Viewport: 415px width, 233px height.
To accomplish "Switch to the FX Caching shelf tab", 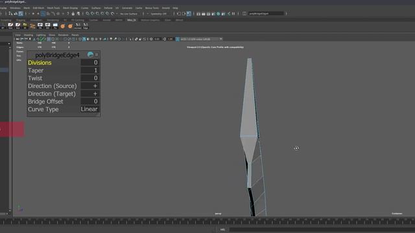I will [78, 20].
